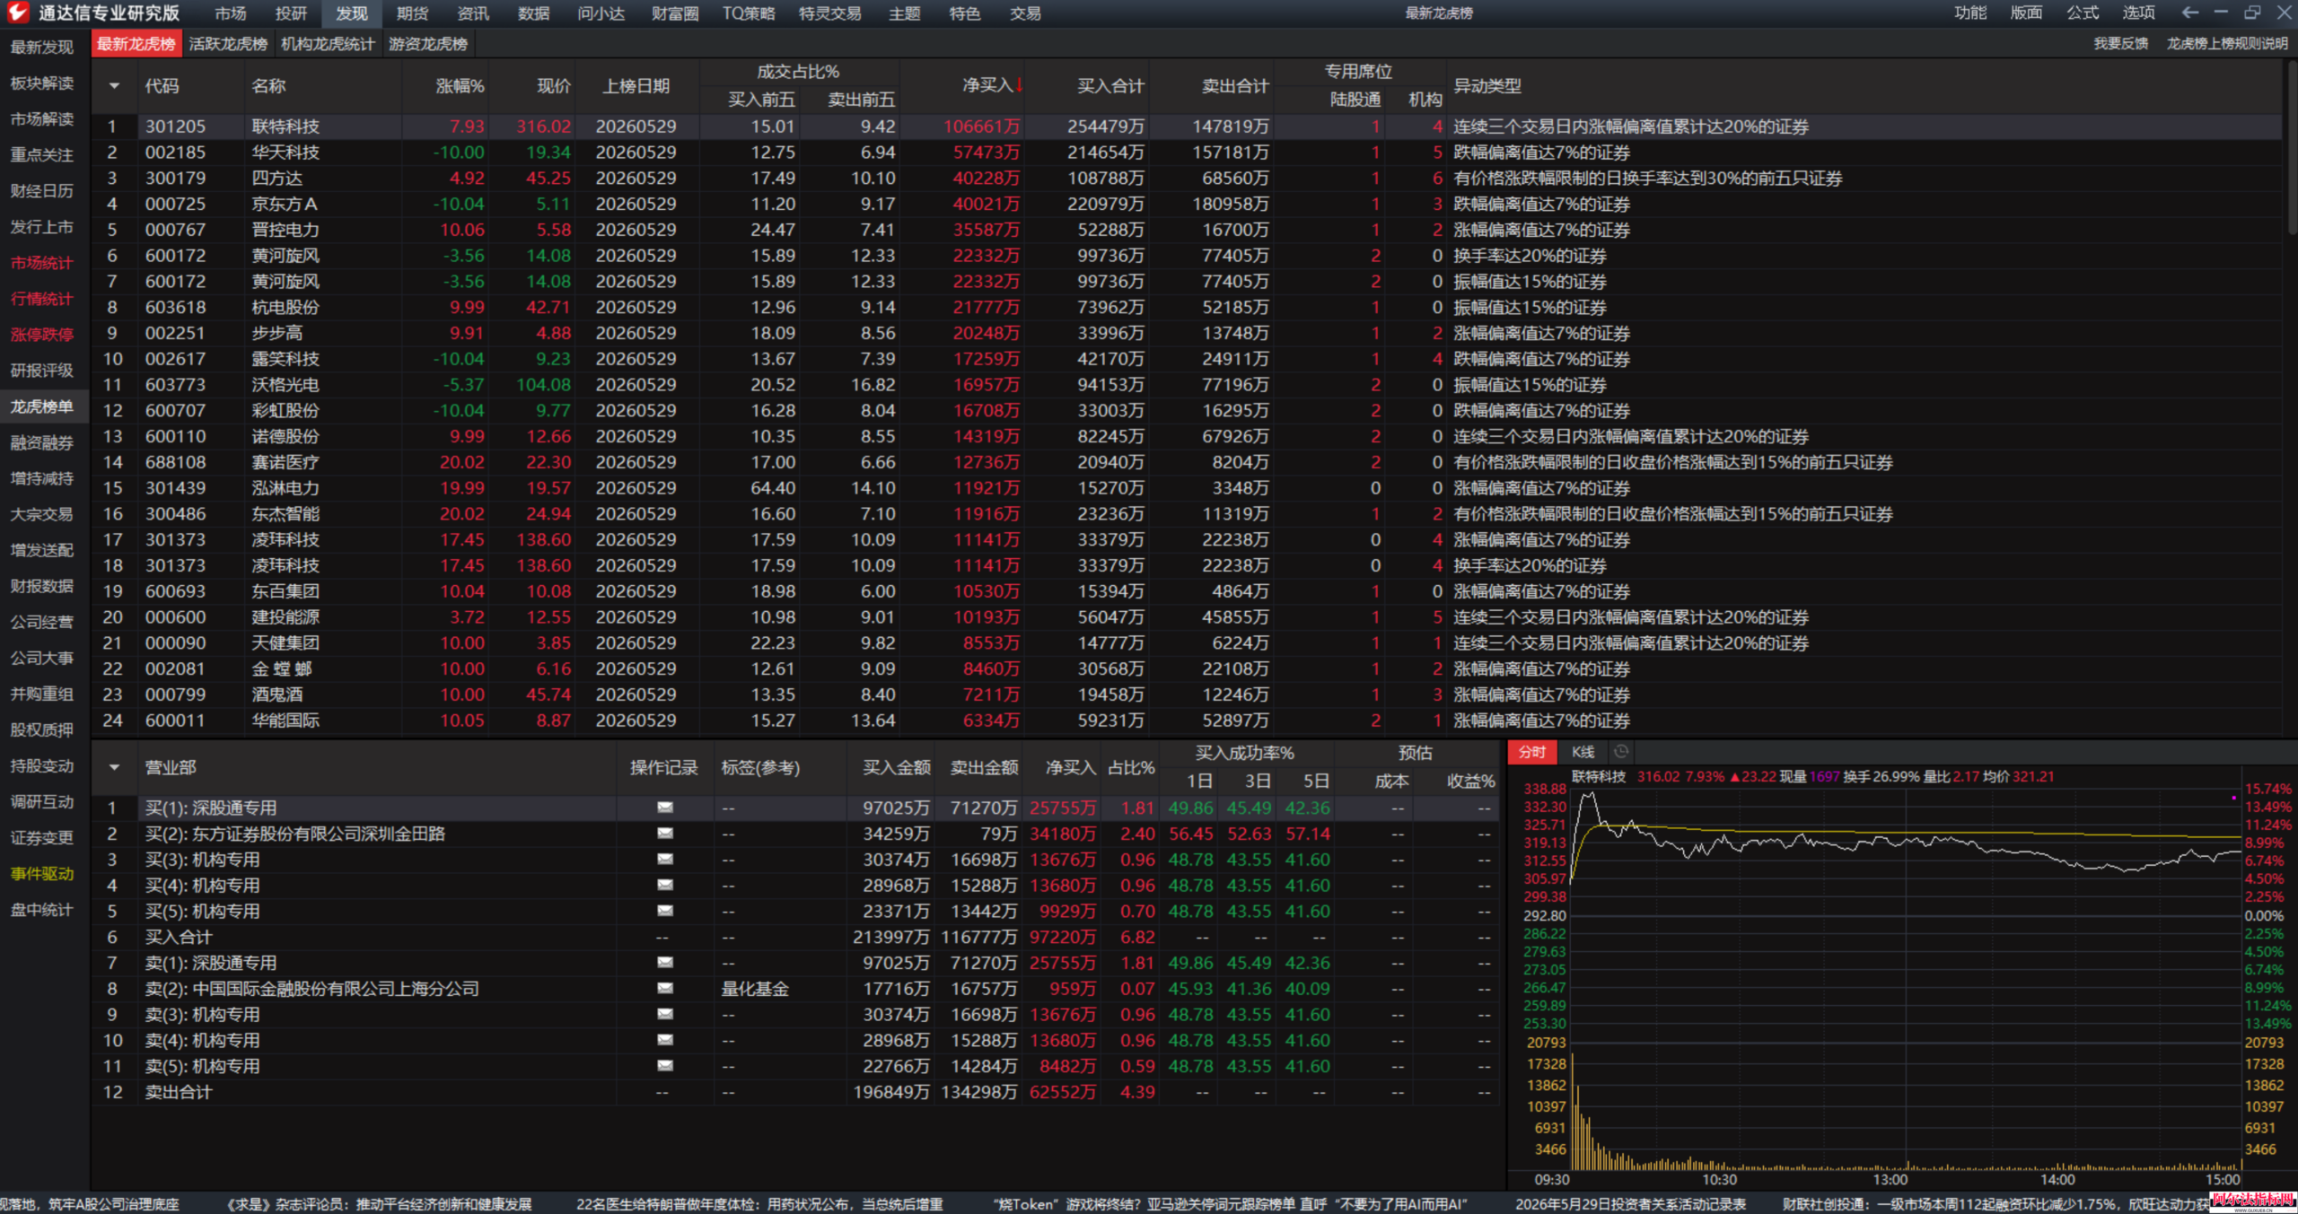Open 板块解读 in the left sidebar

click(42, 83)
